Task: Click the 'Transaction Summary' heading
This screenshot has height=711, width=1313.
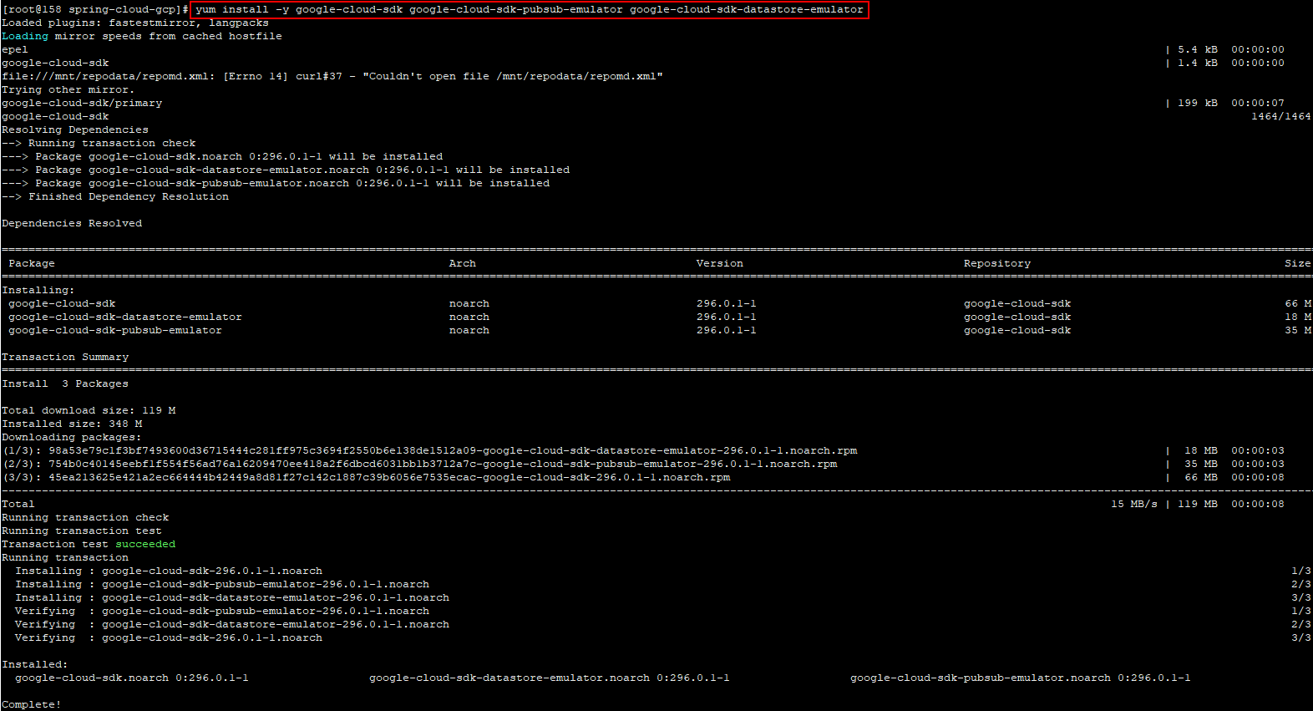Action: [65, 358]
